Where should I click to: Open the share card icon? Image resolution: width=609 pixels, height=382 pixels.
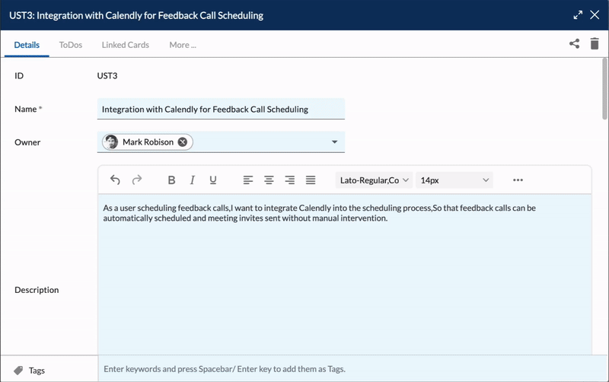575,44
